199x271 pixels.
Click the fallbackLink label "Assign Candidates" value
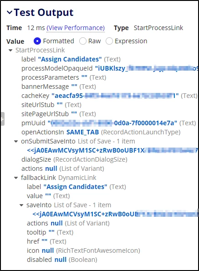click(75, 187)
